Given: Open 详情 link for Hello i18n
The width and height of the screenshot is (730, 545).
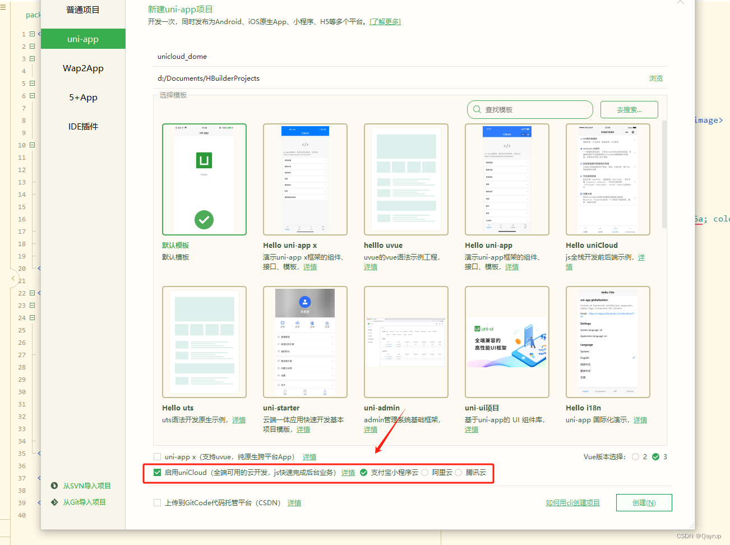Looking at the screenshot, I should [x=640, y=420].
